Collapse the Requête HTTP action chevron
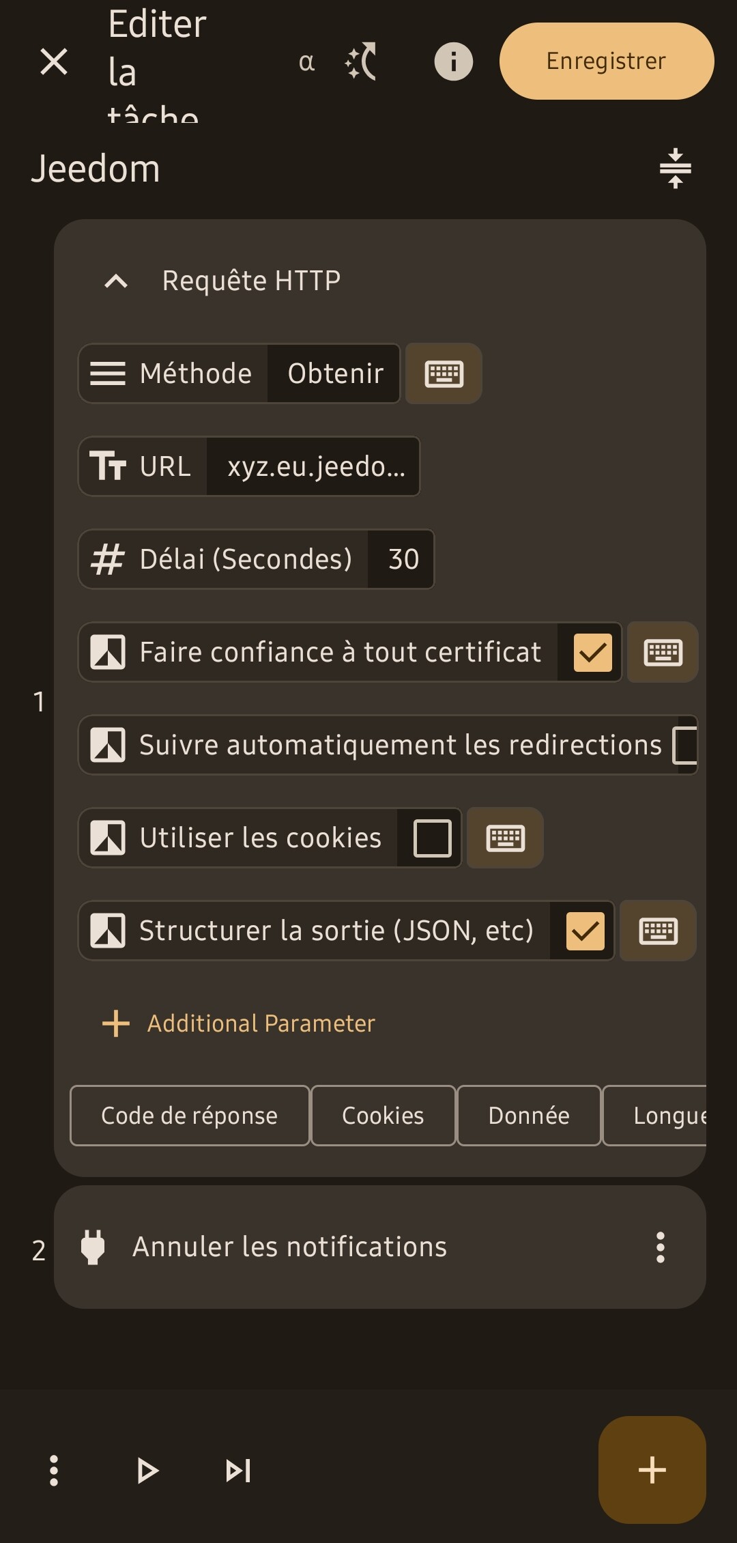This screenshot has height=1543, width=737. pos(116,281)
